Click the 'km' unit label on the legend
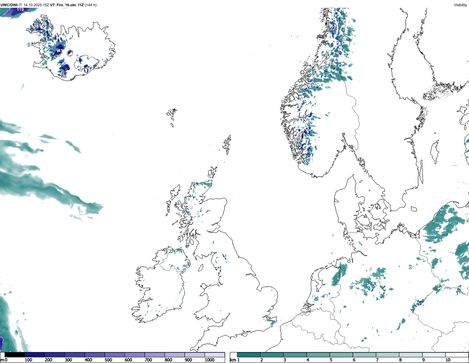The height and width of the screenshot is (363, 469). pyautogui.click(x=233, y=360)
